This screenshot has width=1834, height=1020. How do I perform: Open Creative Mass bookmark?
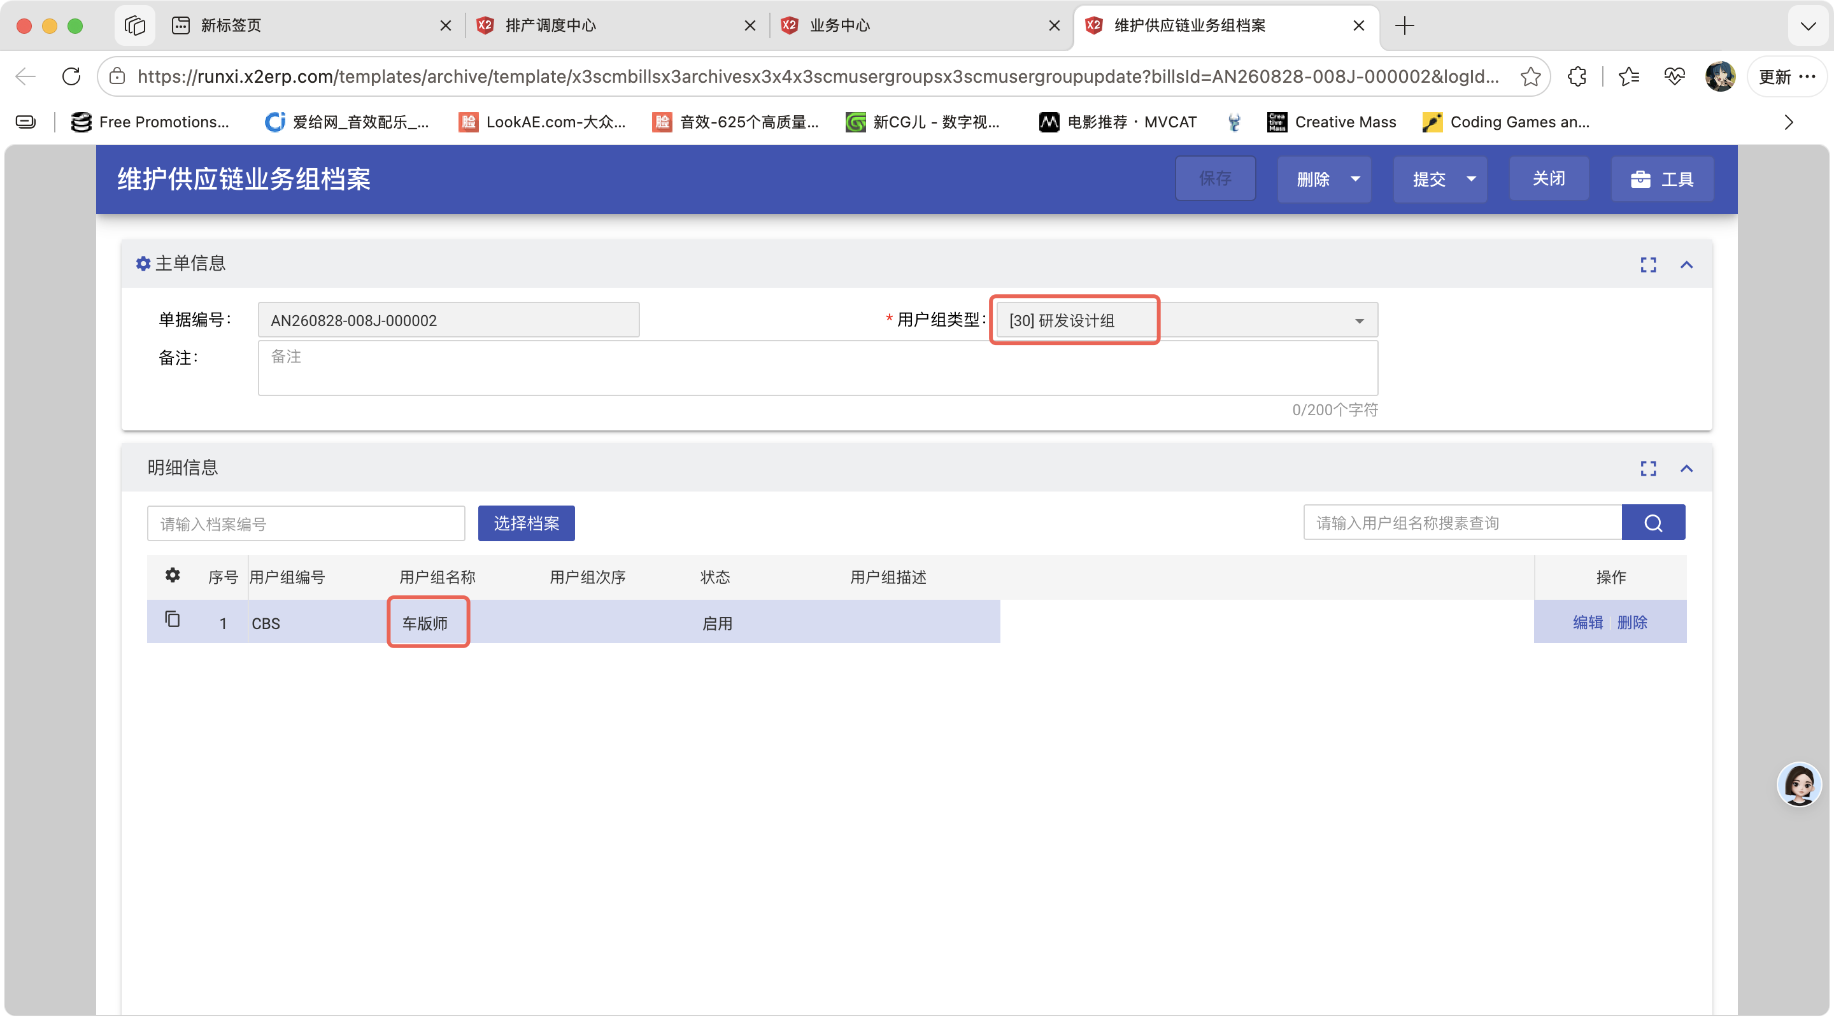pyautogui.click(x=1332, y=122)
